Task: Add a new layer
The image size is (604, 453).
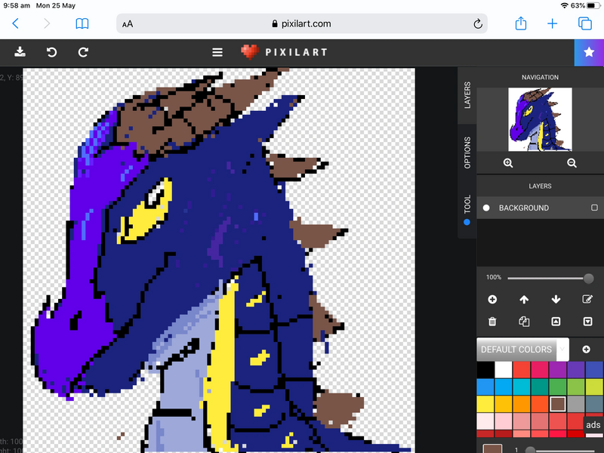Action: [x=492, y=300]
